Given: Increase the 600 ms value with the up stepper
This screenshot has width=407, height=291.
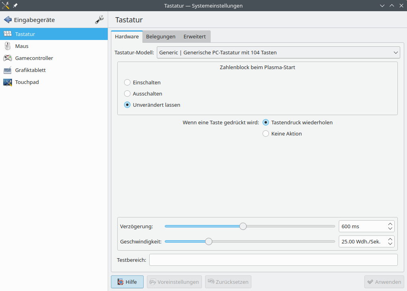Looking at the screenshot, I should point(390,224).
